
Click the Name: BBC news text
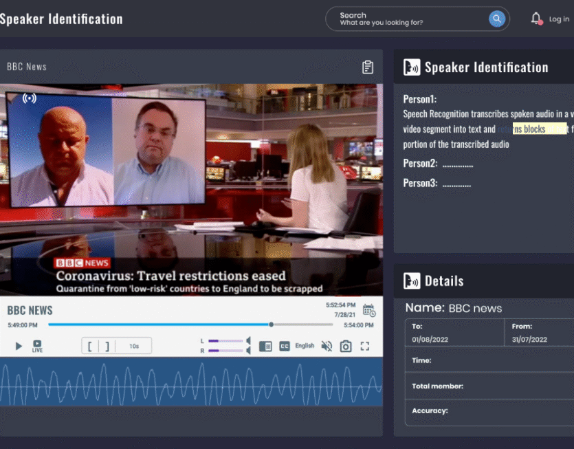click(x=454, y=308)
